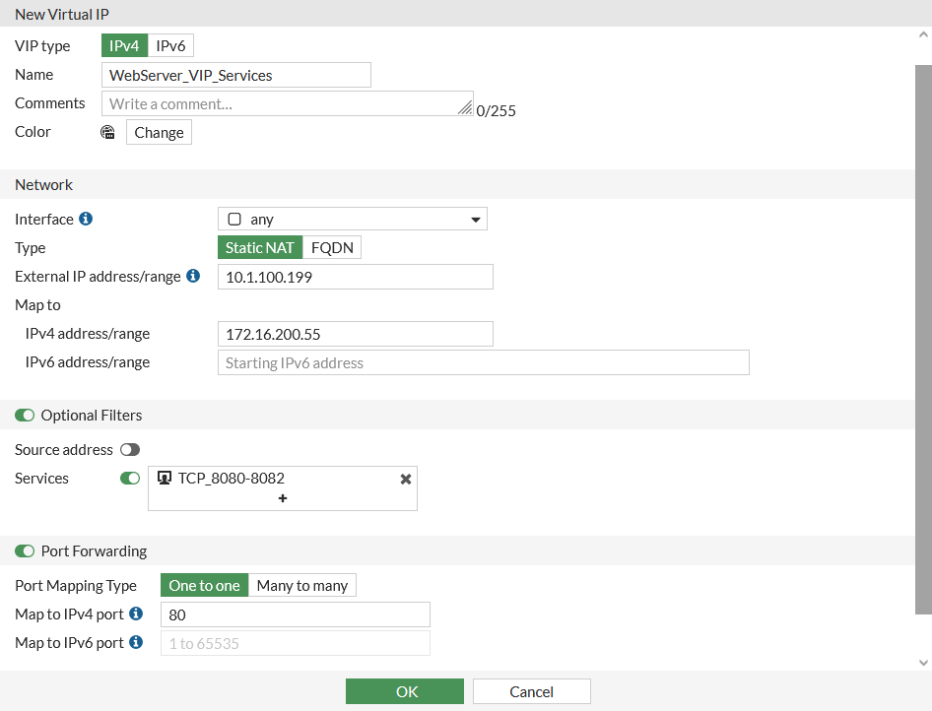Confirm the new virtual IP with OK
The height and width of the screenshot is (711, 932).
pos(404,690)
